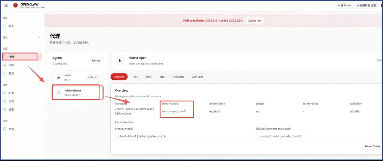The image size is (383, 161).
Task: Switch to the Files tab
Action: pyautogui.click(x=135, y=77)
